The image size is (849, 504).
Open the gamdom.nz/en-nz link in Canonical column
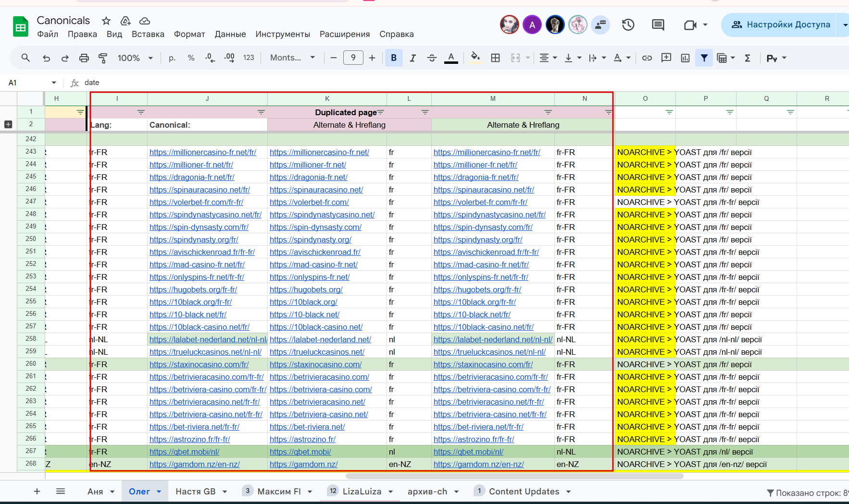[194, 464]
